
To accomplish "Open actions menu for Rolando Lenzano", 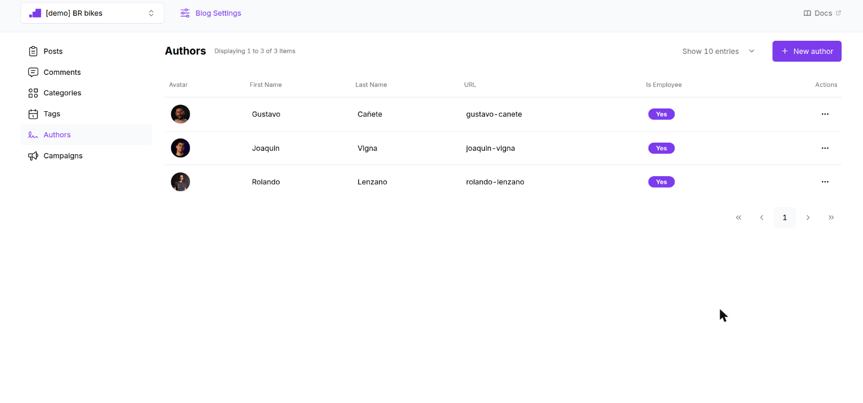I will 825,182.
